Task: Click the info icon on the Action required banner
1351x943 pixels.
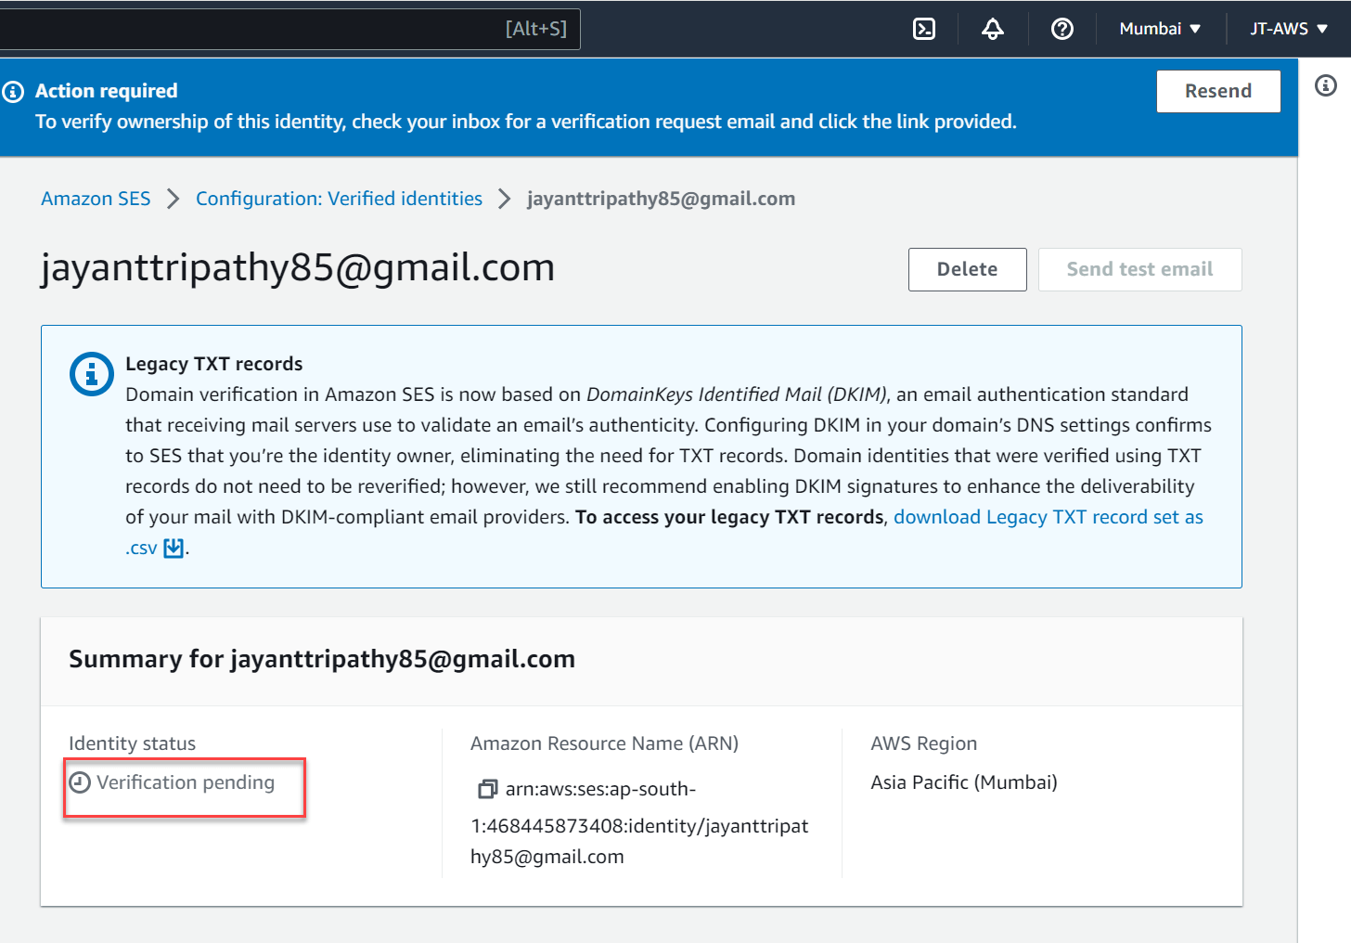Action: [13, 91]
